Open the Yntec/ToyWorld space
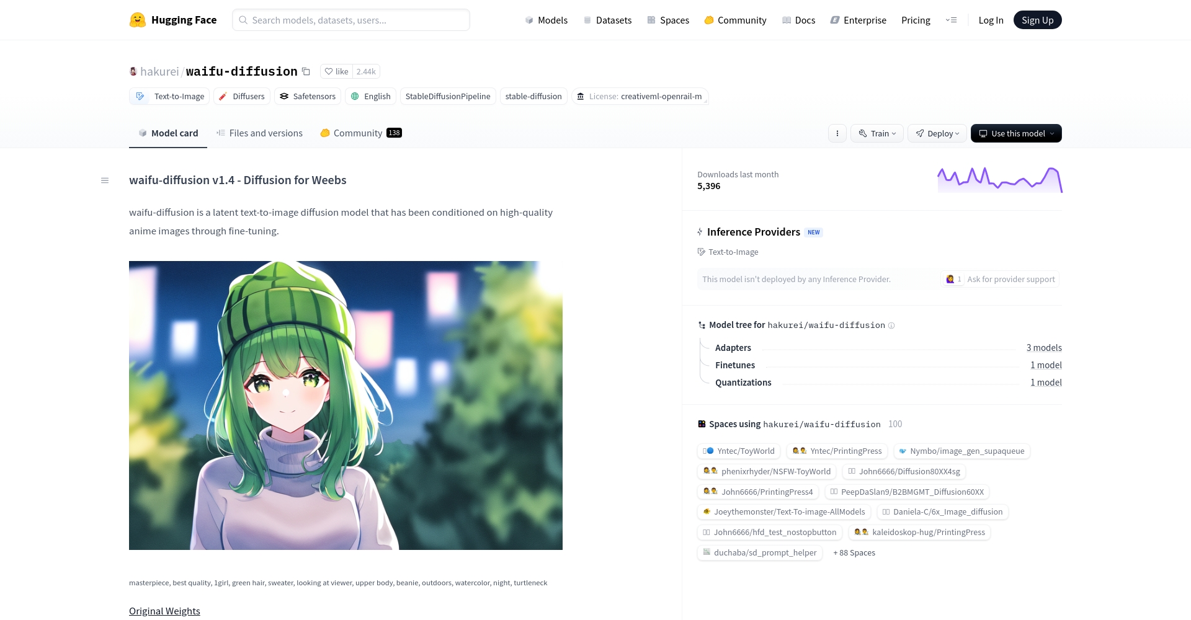1191x620 pixels. [x=739, y=451]
